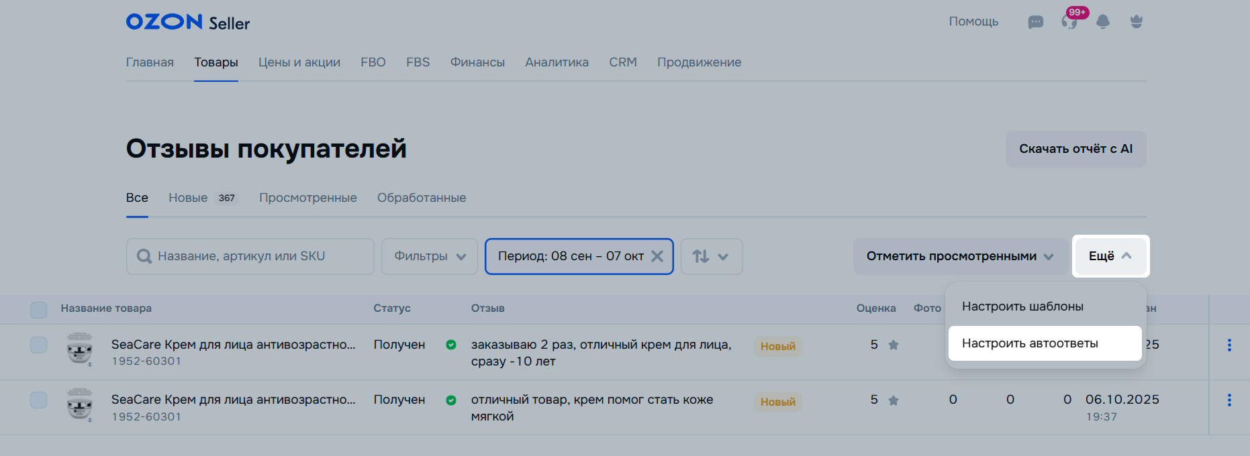Check the first SeaCare review row checkbox
Screen dimensions: 1250x456
[39, 345]
